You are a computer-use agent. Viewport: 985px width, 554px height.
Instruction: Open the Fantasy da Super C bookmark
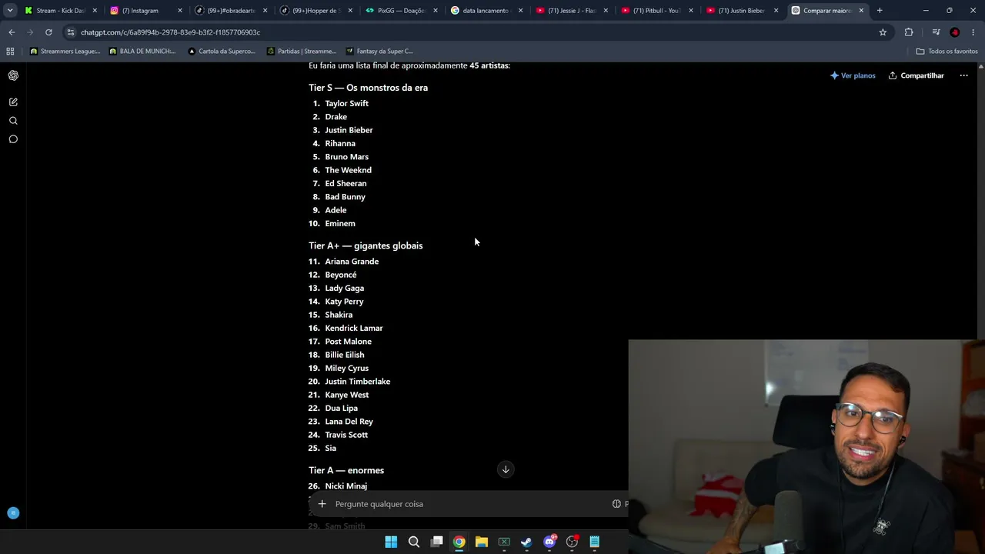coord(379,52)
